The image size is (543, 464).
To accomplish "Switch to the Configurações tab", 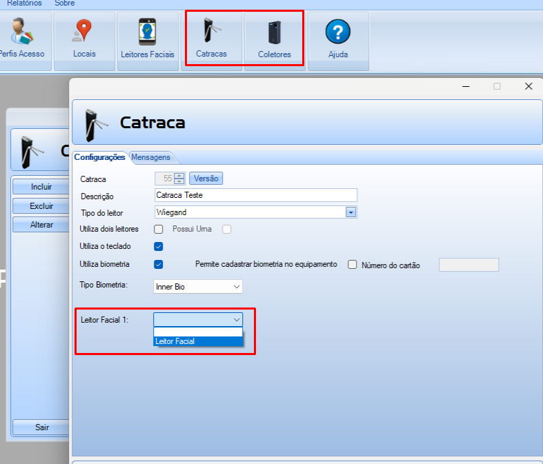I will (x=100, y=157).
